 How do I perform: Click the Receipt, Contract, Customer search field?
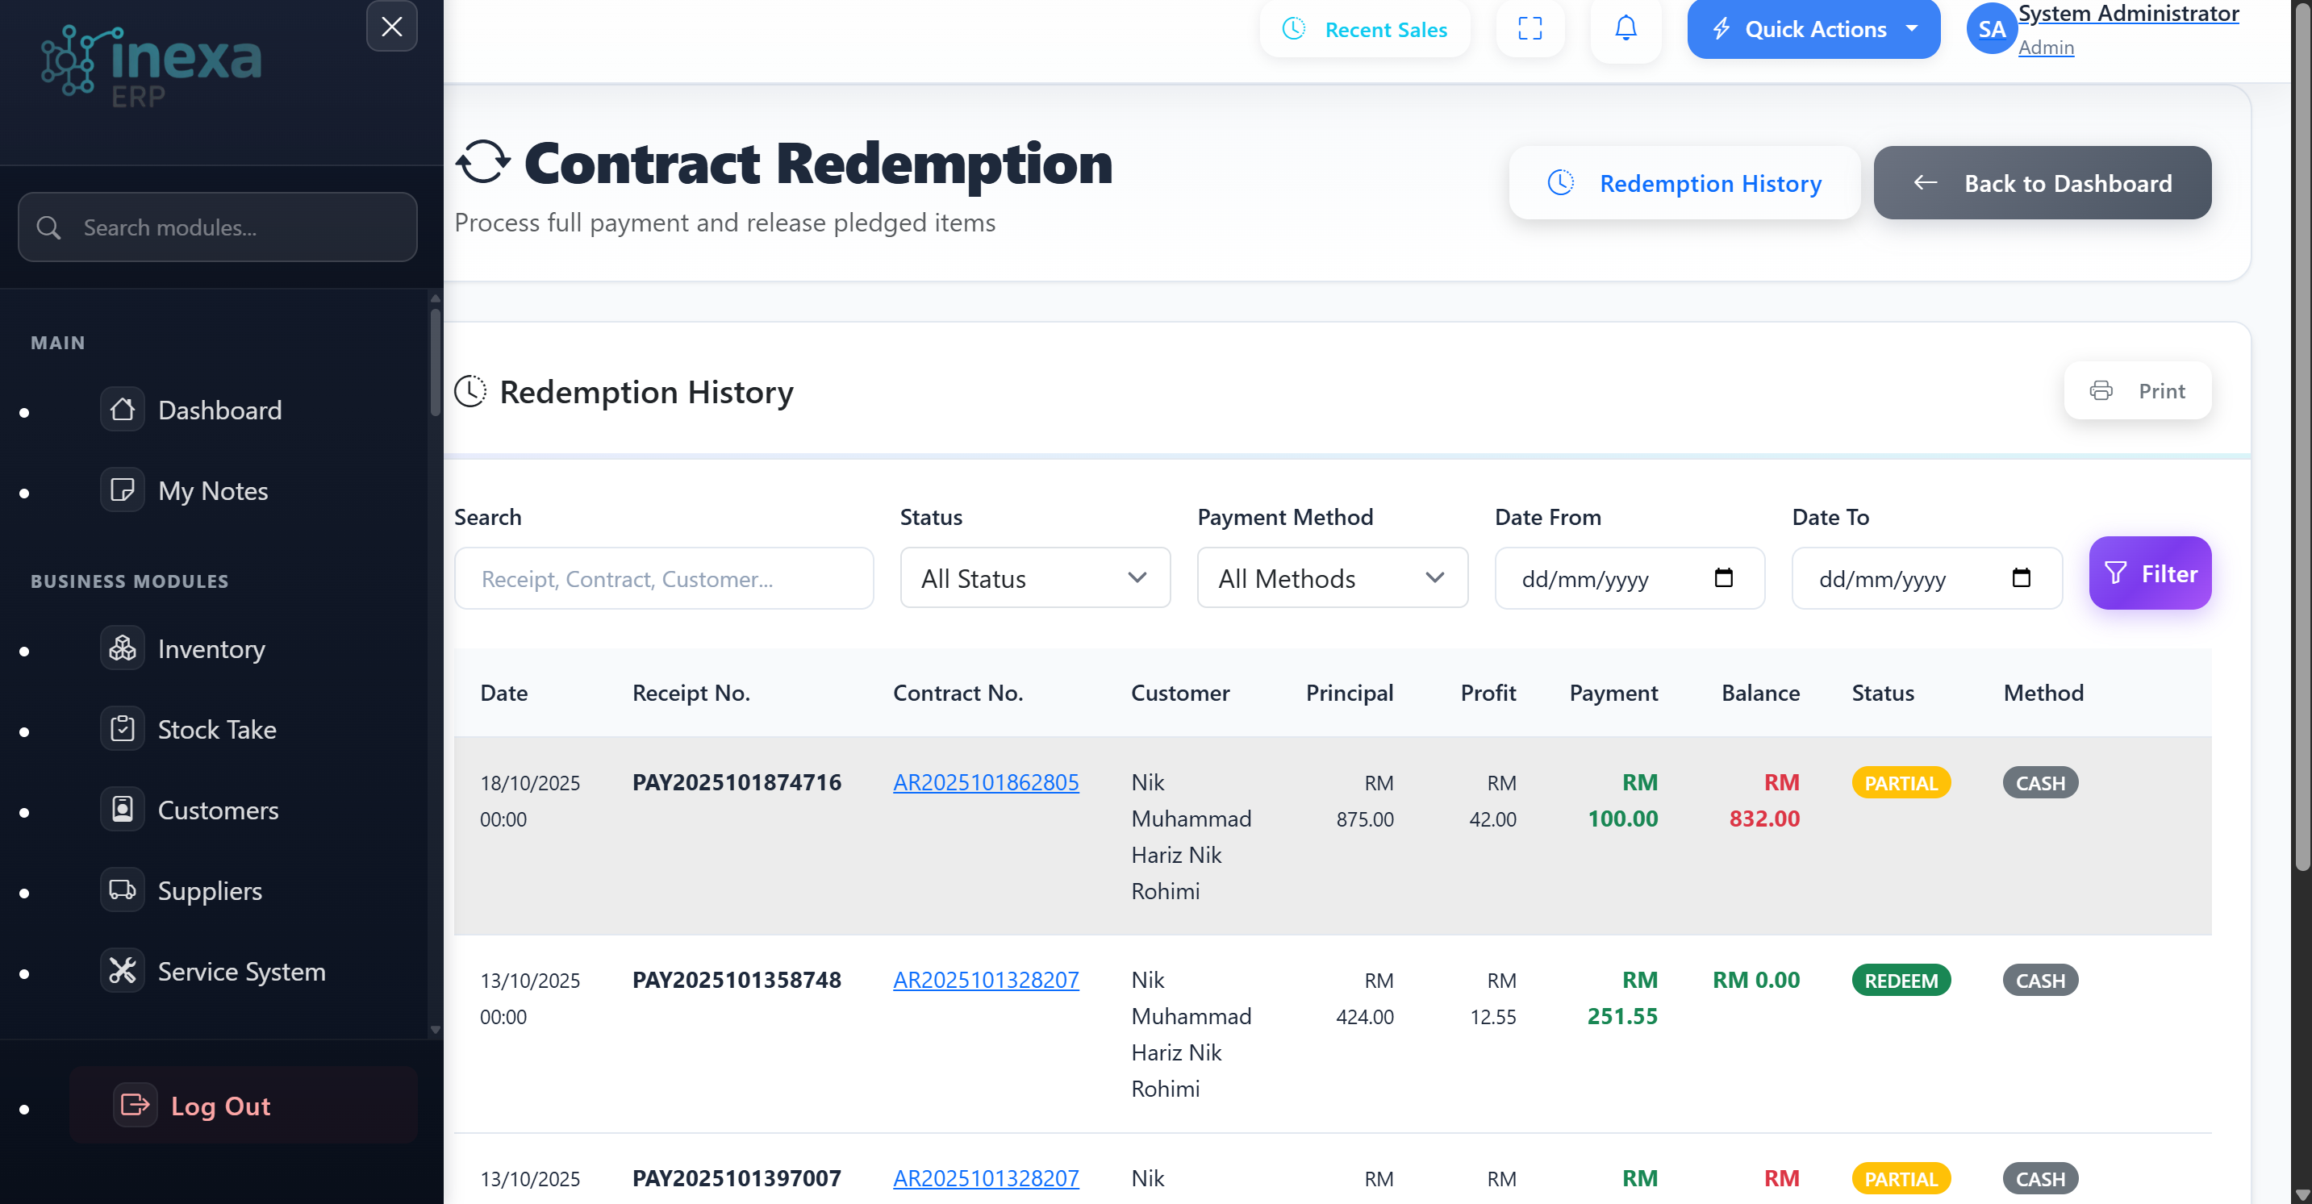[663, 579]
